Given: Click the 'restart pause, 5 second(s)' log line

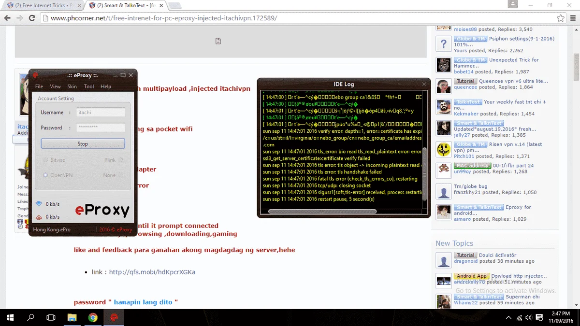Looking at the screenshot, I should [x=319, y=199].
